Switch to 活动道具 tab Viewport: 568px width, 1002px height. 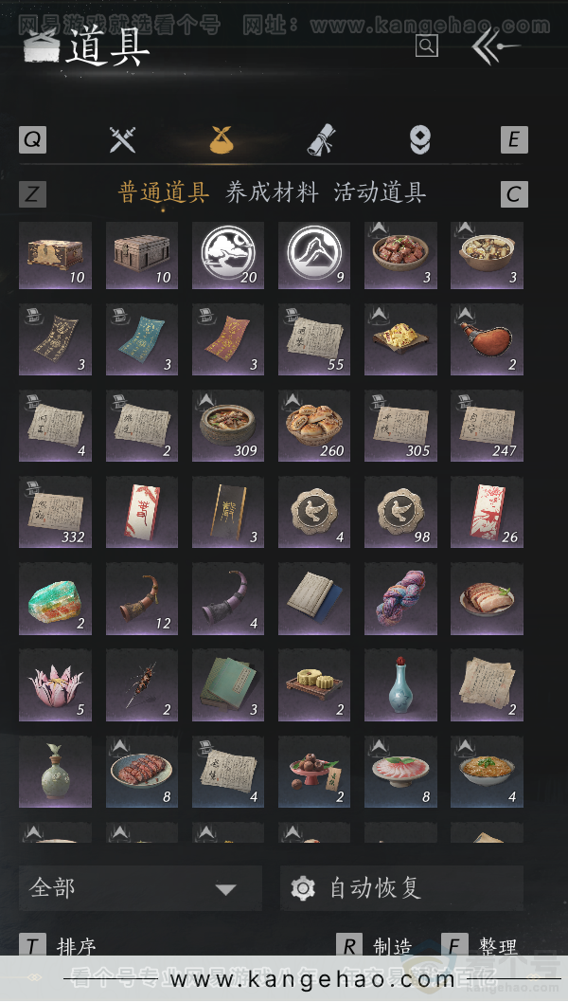(x=380, y=192)
